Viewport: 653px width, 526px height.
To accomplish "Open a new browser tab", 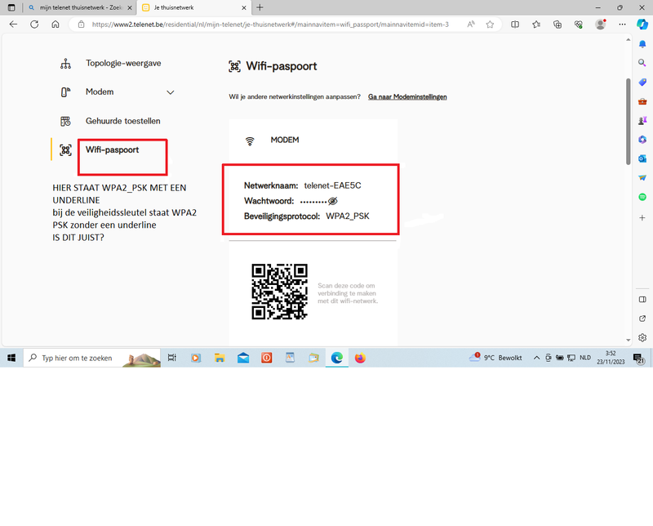I will [x=260, y=7].
